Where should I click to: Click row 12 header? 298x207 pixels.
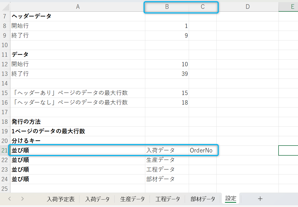[5, 64]
